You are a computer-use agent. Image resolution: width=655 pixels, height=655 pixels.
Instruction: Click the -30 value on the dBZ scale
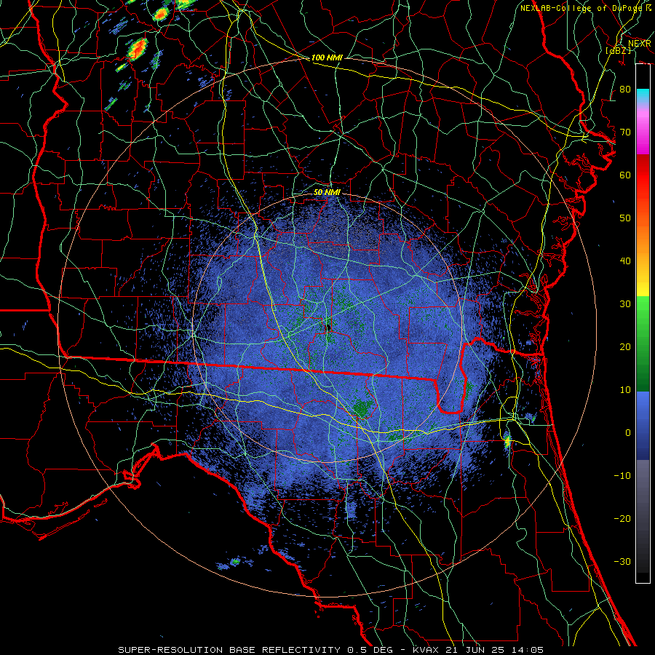tap(622, 562)
